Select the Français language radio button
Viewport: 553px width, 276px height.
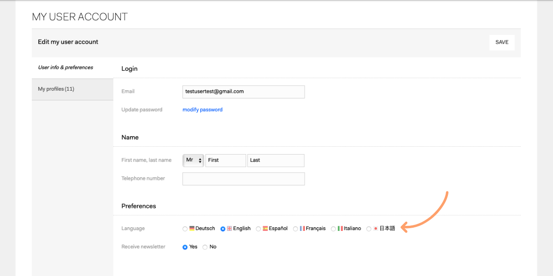point(295,229)
